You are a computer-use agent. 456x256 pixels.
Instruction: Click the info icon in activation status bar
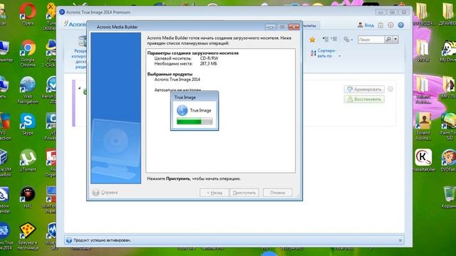pyautogui.click(x=69, y=240)
